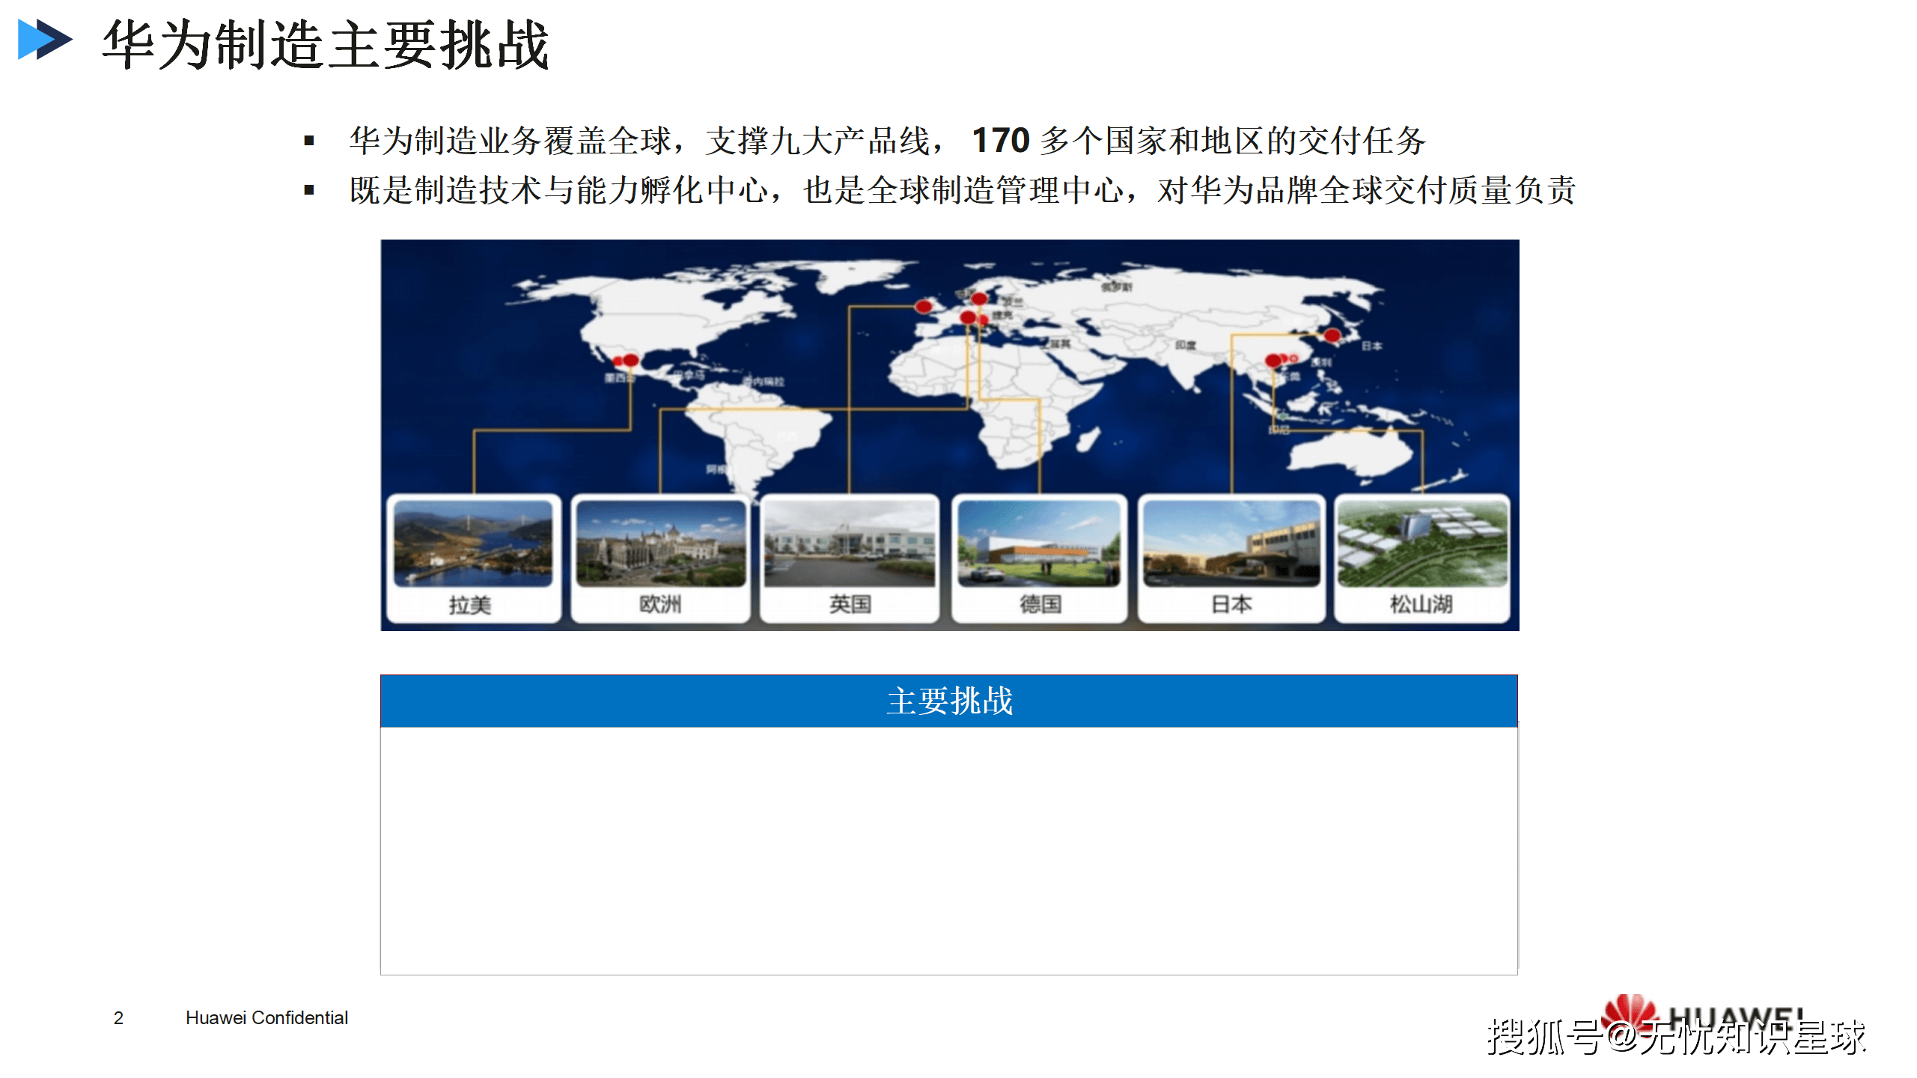Open the 日本 site photo card
The height and width of the screenshot is (1078, 1917).
pos(1231,558)
